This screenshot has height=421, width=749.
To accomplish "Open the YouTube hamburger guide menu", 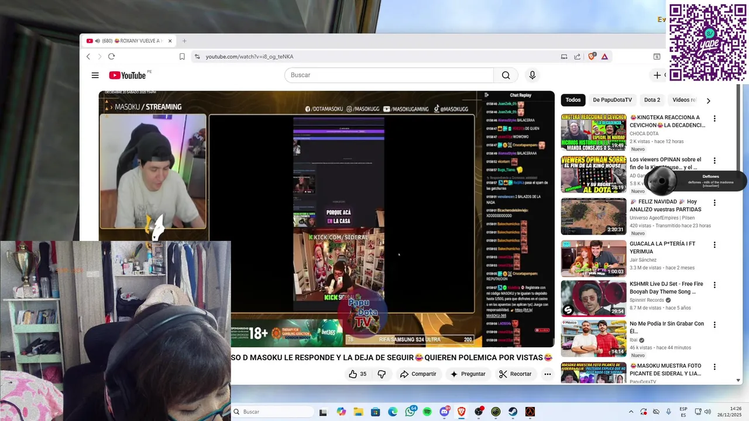I will [x=95, y=75].
